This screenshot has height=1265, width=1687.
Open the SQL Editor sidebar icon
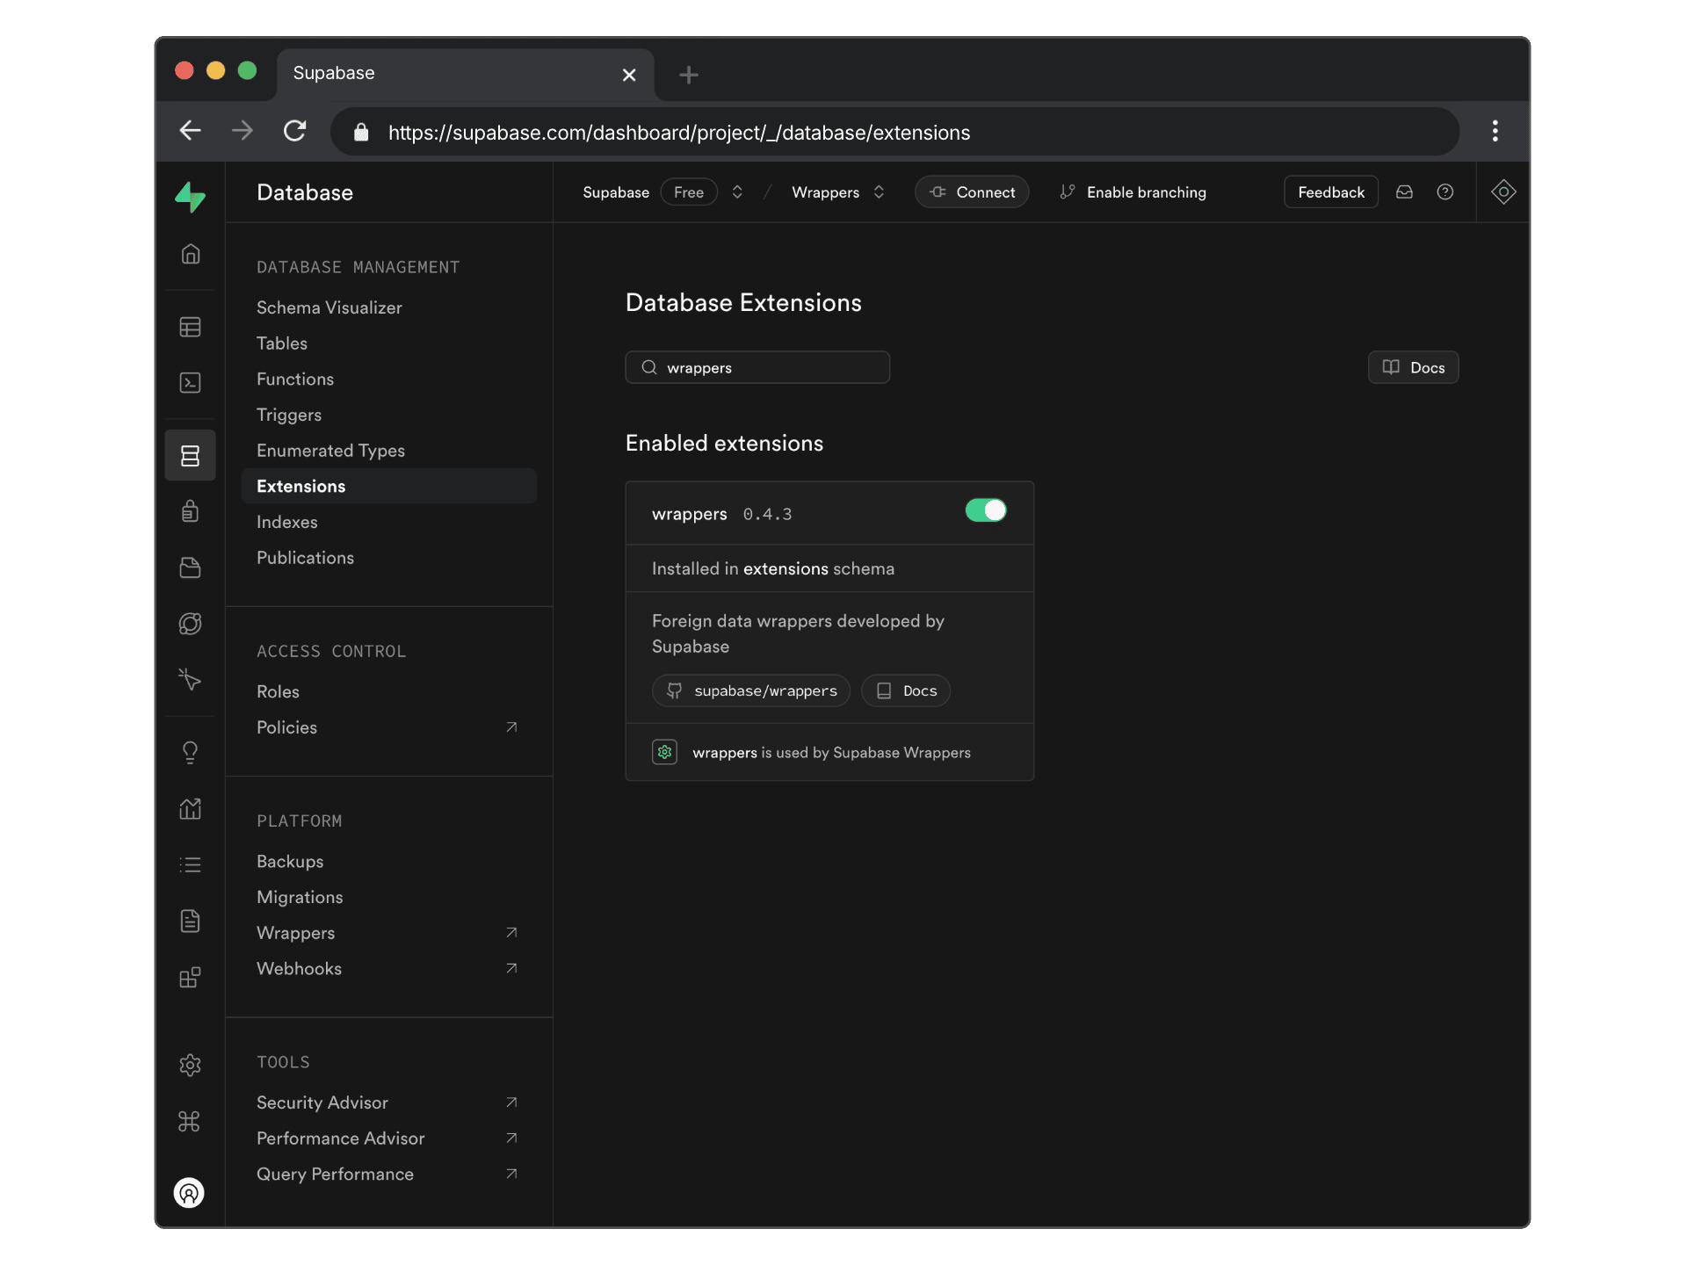coord(191,383)
